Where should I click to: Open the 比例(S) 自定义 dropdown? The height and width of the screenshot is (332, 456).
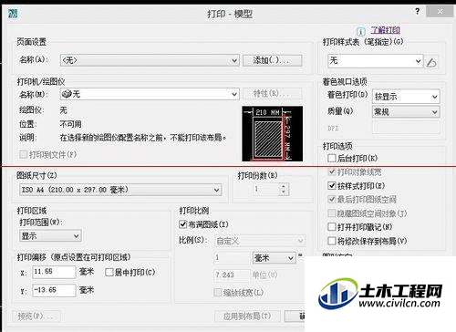(x=260, y=241)
